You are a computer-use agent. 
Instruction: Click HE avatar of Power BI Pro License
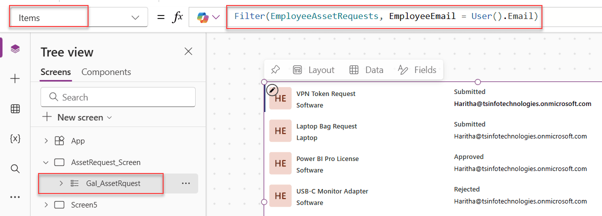(x=280, y=163)
